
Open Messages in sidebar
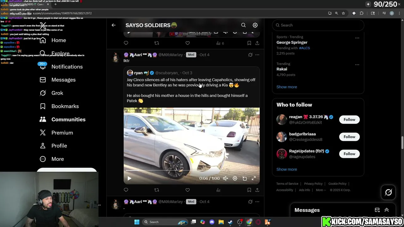[57, 80]
